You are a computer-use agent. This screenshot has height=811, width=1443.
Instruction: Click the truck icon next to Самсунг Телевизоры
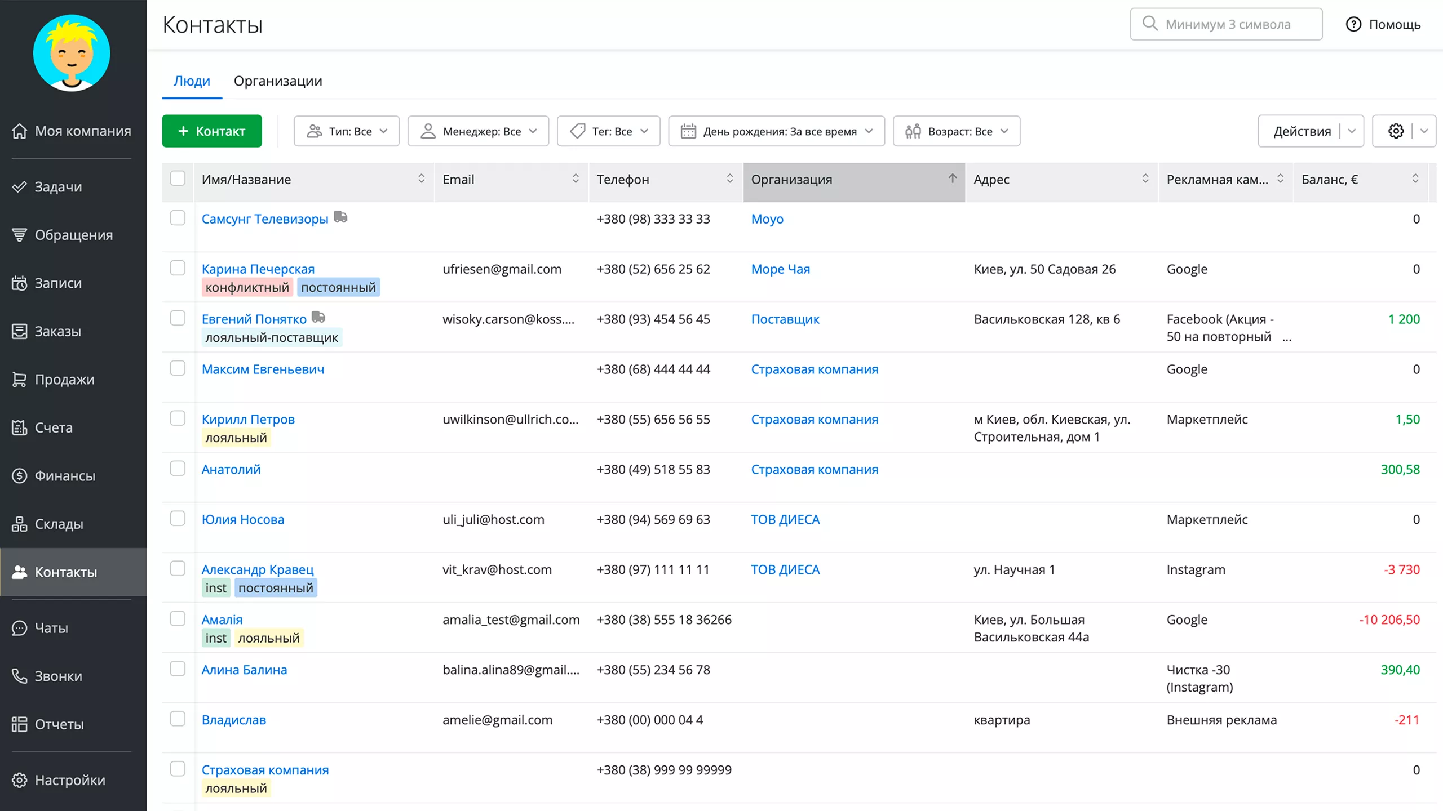tap(340, 217)
